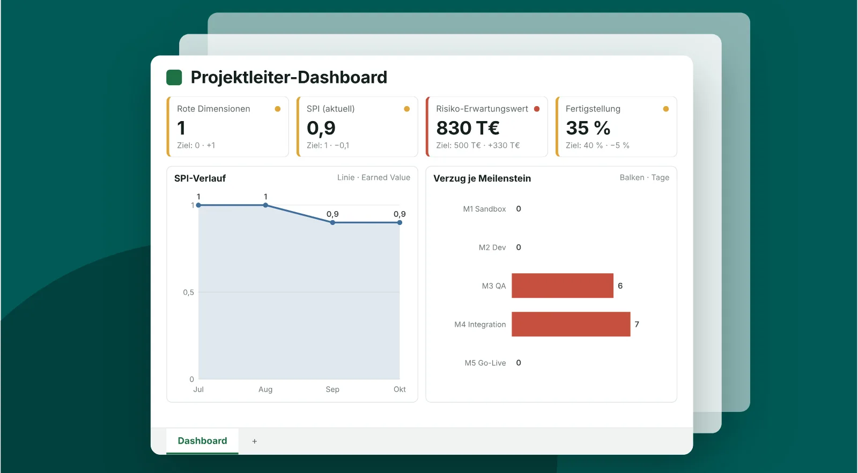Click the value 6 beside M3 QA bar
This screenshot has width=858, height=473.
pos(620,286)
